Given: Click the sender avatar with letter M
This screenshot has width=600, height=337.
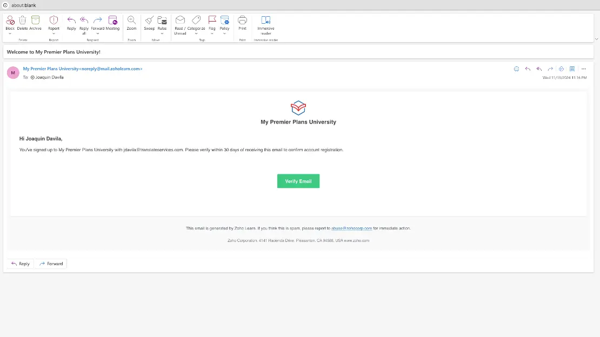Looking at the screenshot, I should pyautogui.click(x=13, y=73).
